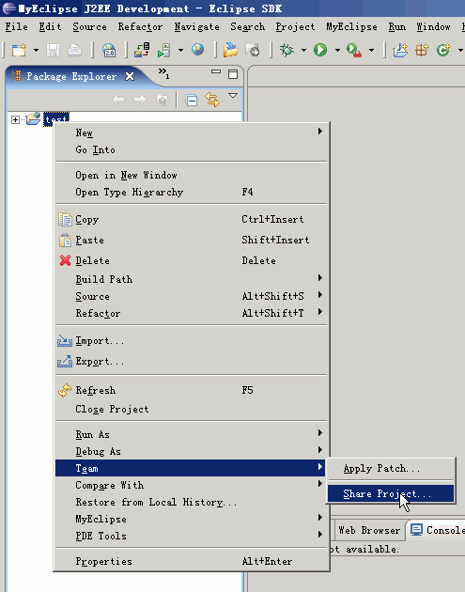This screenshot has height=592, width=465.
Task: Select Paste in the context menu
Action: (192, 241)
